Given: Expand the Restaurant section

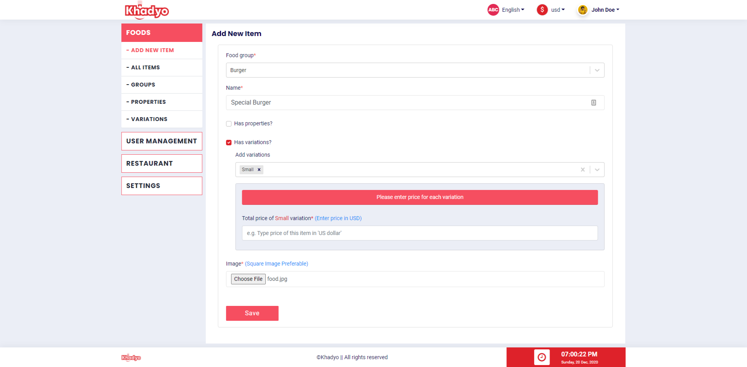Looking at the screenshot, I should [162, 163].
